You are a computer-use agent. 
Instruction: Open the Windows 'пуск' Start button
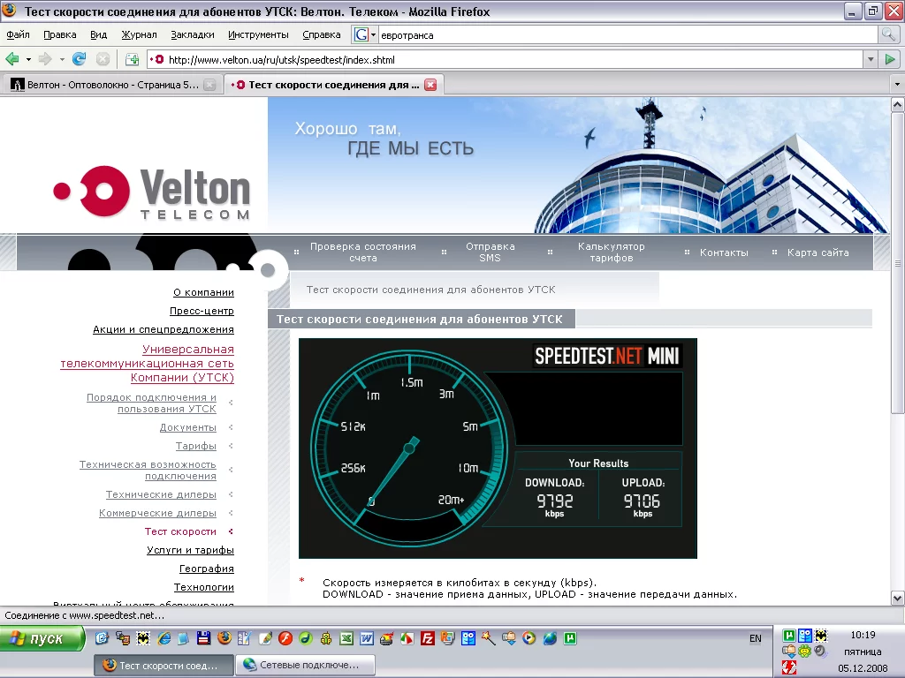pyautogui.click(x=42, y=639)
